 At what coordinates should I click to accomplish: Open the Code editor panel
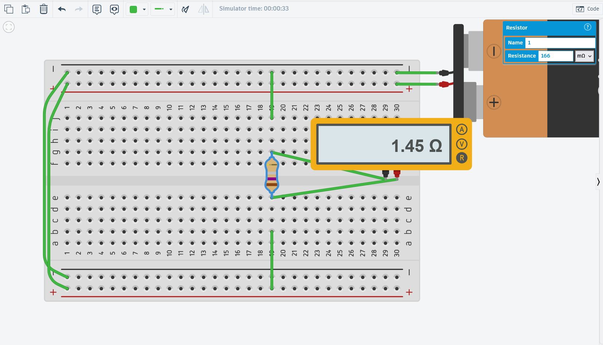point(587,9)
